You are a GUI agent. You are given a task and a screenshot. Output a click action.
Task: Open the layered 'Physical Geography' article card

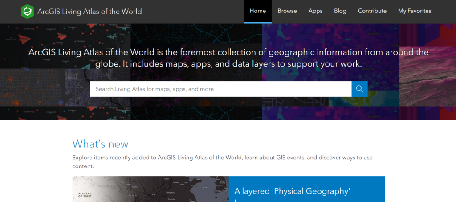point(307,189)
